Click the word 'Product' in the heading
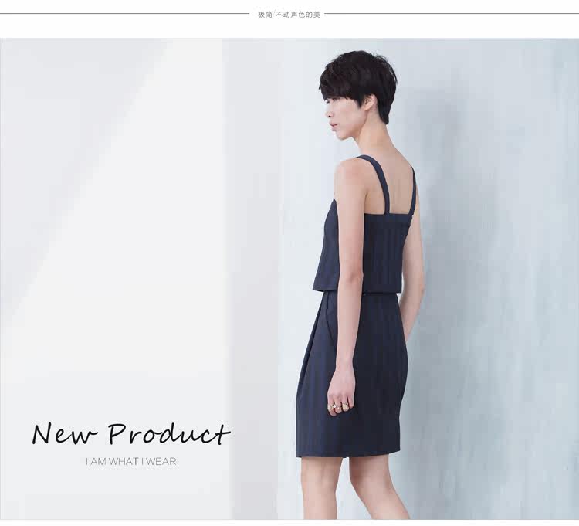 tap(169, 433)
